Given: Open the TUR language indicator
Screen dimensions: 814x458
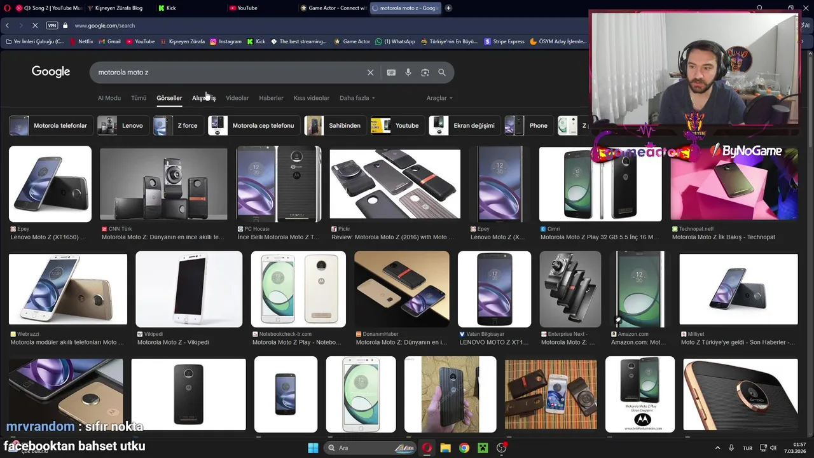Looking at the screenshot, I should tap(748, 448).
